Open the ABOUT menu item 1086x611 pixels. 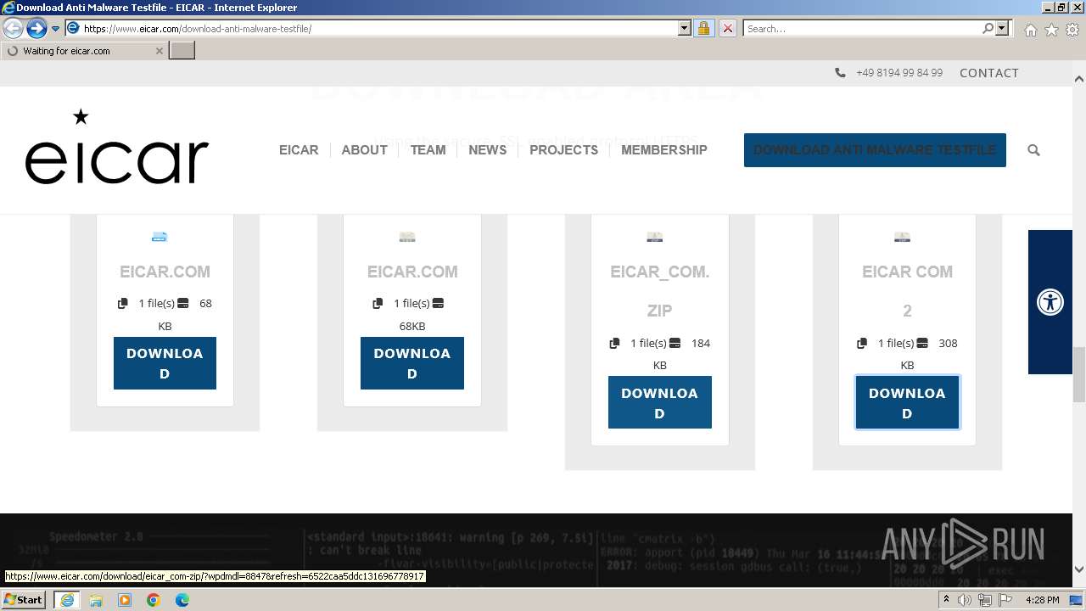[364, 149]
